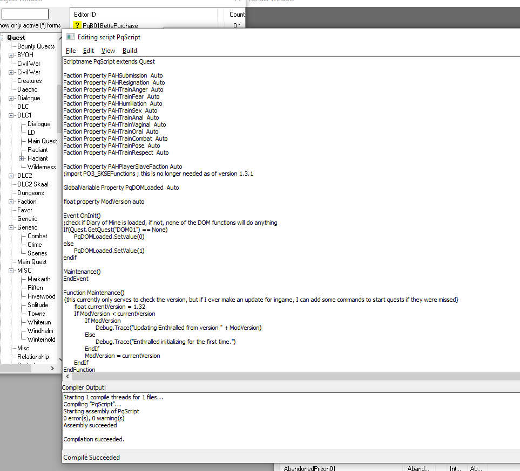This screenshot has width=520, height=471.
Task: Select Windhelm under MISC
Action: (40, 331)
